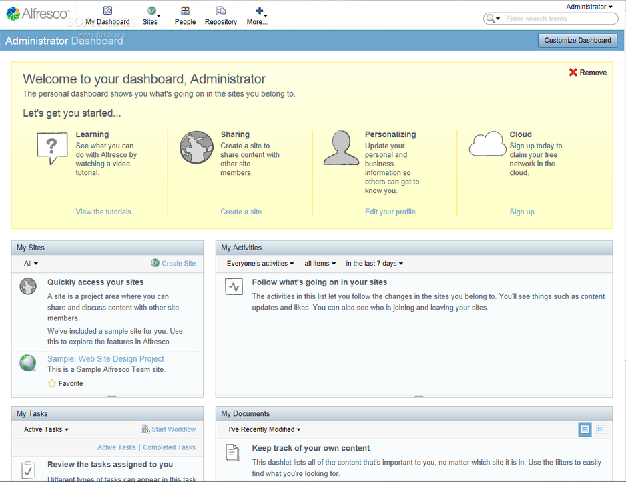Image resolution: width=626 pixels, height=482 pixels.
Task: Click the Sharing globe icon
Action: [x=196, y=148]
